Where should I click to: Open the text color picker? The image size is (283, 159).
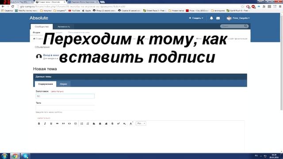click(131, 124)
